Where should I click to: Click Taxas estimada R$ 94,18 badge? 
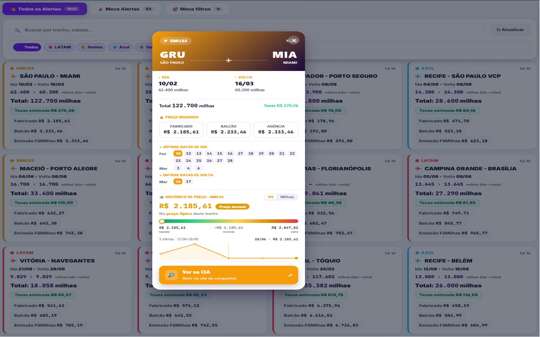pyautogui.click(x=447, y=111)
